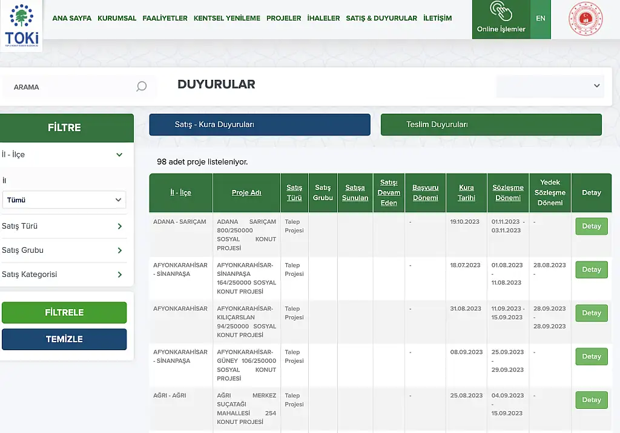Sort by İl - İlçe column

click(180, 192)
